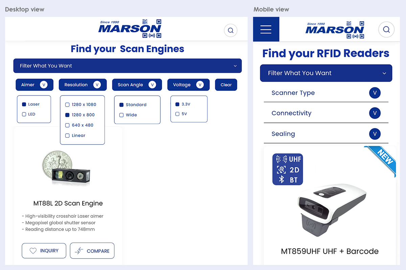Click the compare arrows icon

click(x=79, y=251)
